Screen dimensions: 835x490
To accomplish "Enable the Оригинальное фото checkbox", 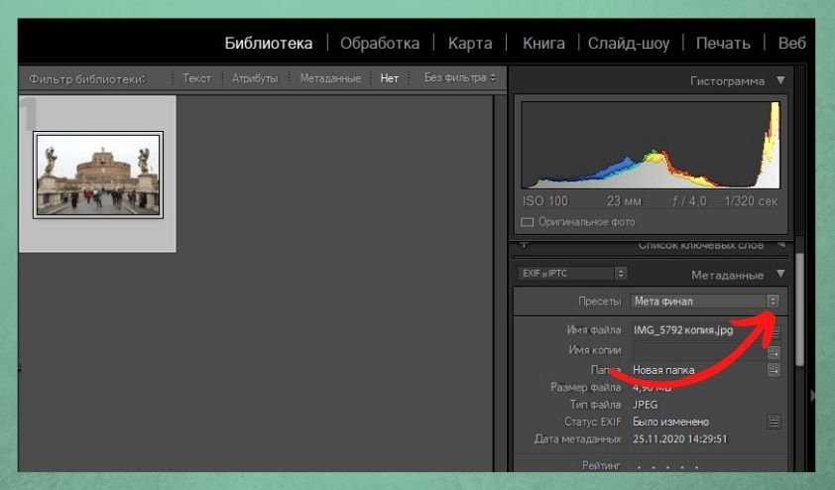I will click(x=528, y=222).
